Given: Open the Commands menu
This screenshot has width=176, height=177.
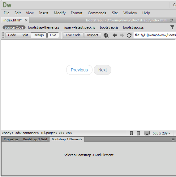Looking at the screenshot, I should click(x=97, y=13).
